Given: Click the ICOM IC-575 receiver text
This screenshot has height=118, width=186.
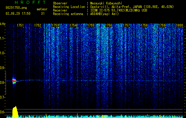Looking at the screenshot, I should [119, 10].
